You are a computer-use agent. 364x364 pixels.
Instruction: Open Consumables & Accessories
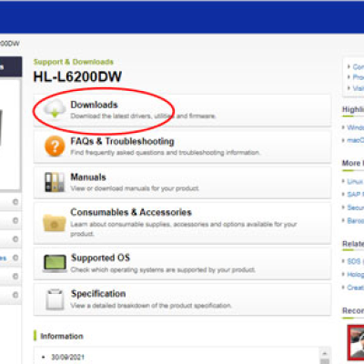click(x=131, y=212)
